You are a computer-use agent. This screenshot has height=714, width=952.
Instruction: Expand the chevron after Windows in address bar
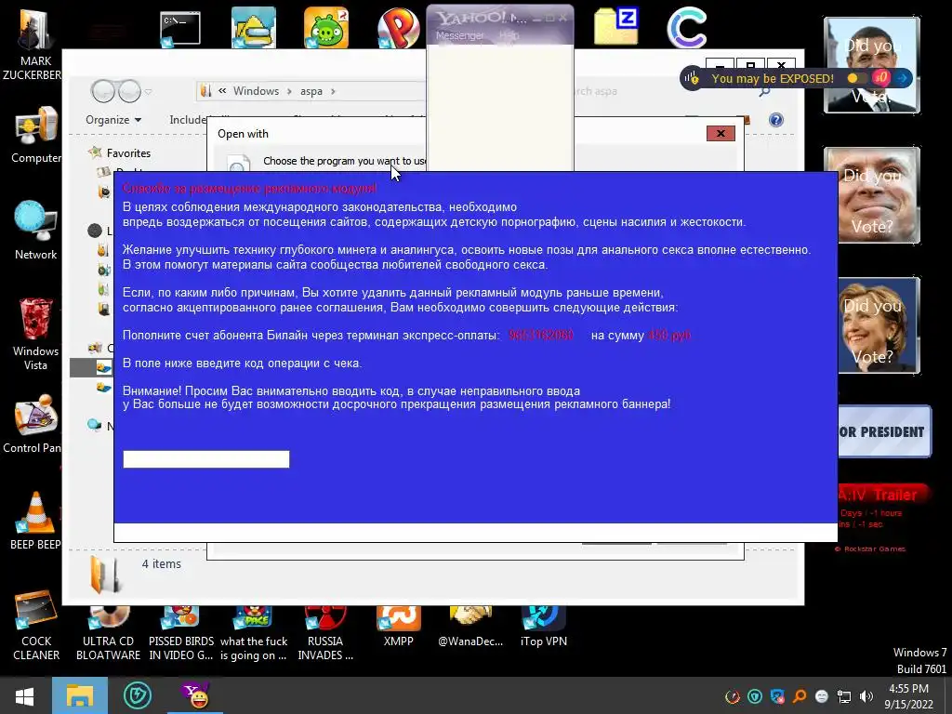[289, 91]
